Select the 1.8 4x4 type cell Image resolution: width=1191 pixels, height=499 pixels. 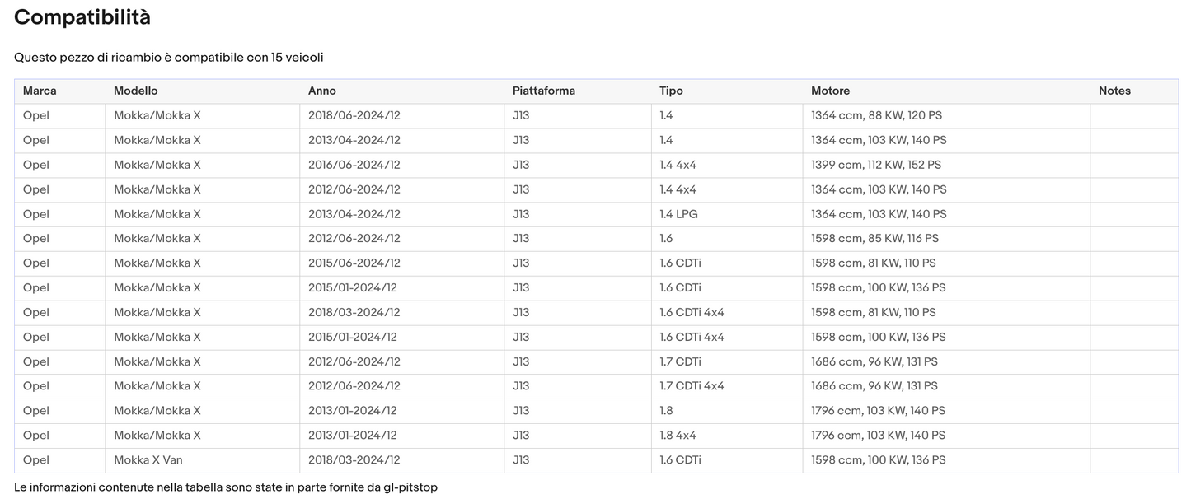pyautogui.click(x=678, y=436)
